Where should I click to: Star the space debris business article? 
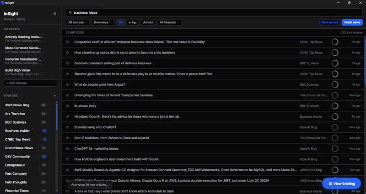point(67,52)
